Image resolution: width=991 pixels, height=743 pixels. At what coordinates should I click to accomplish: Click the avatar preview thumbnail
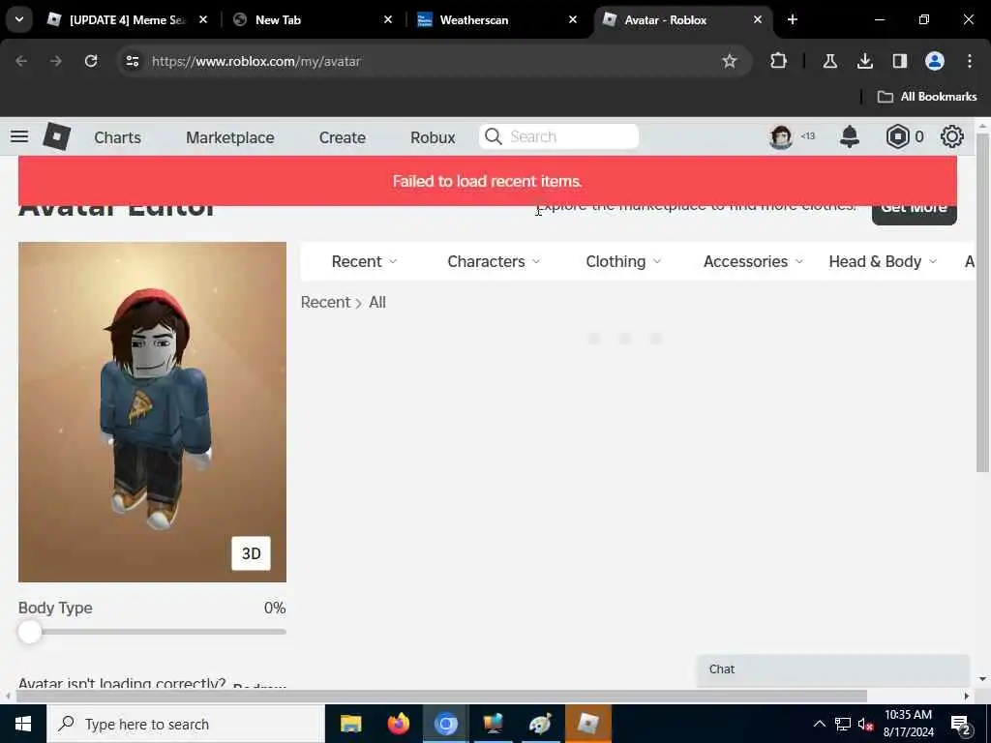[x=152, y=412]
